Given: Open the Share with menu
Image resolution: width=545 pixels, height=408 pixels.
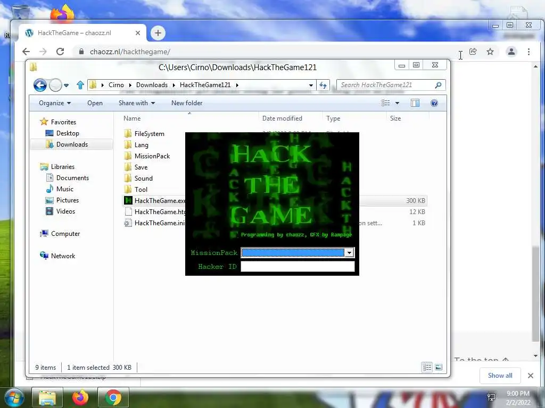Looking at the screenshot, I should [x=137, y=103].
